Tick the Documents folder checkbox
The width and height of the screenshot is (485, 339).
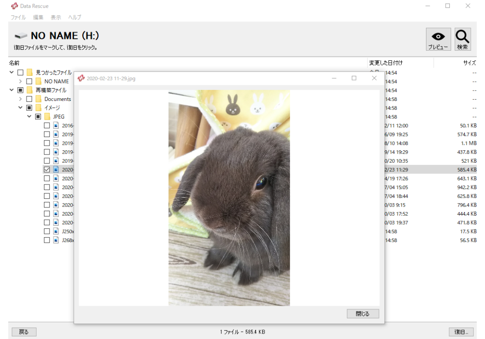29,99
